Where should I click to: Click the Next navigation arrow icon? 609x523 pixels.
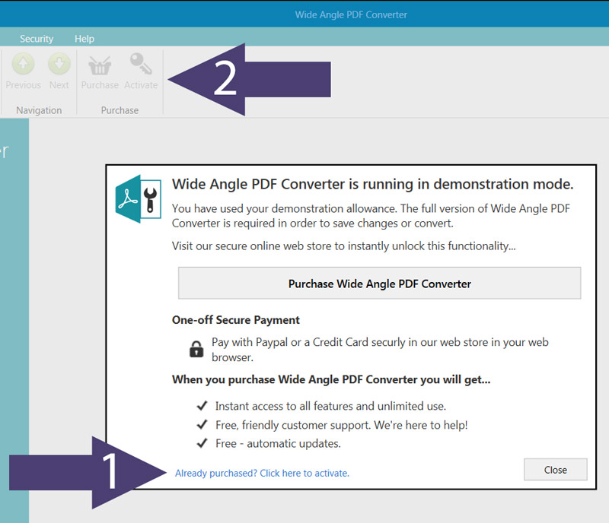tap(59, 64)
